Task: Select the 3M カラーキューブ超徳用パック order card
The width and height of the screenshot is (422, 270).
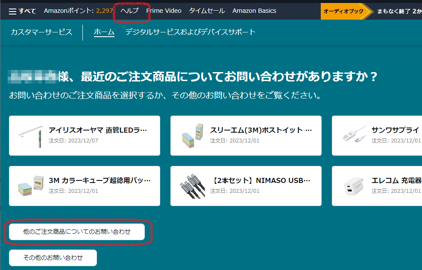Action: click(85, 186)
